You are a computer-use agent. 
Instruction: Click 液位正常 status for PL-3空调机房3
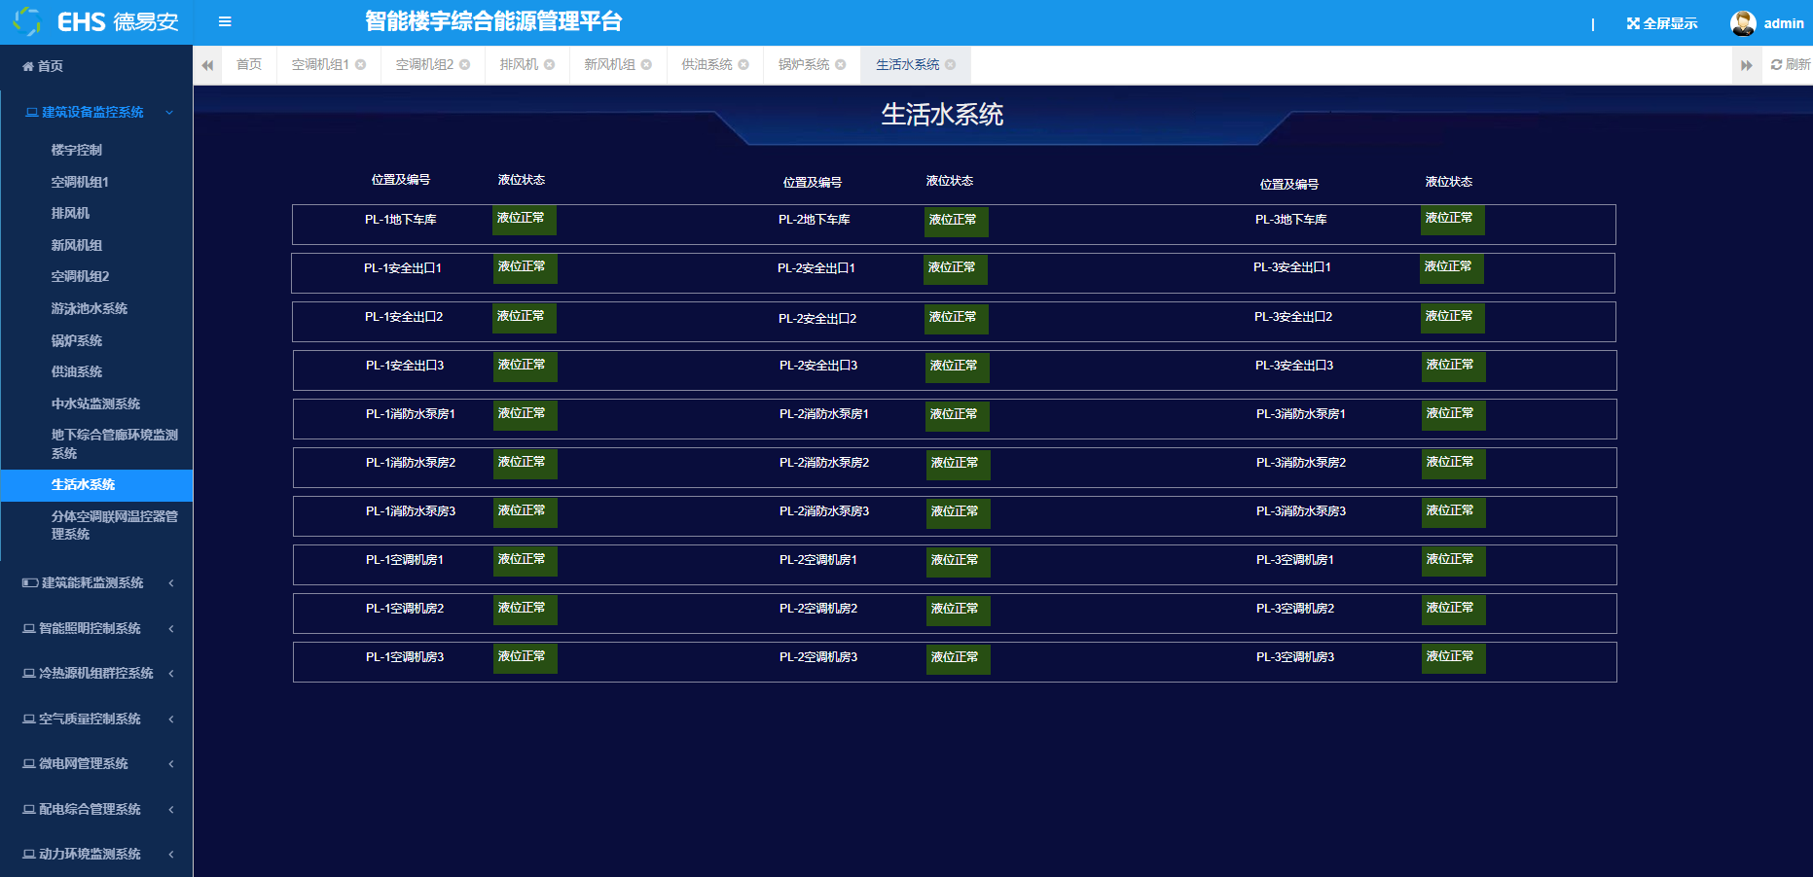coord(1452,658)
